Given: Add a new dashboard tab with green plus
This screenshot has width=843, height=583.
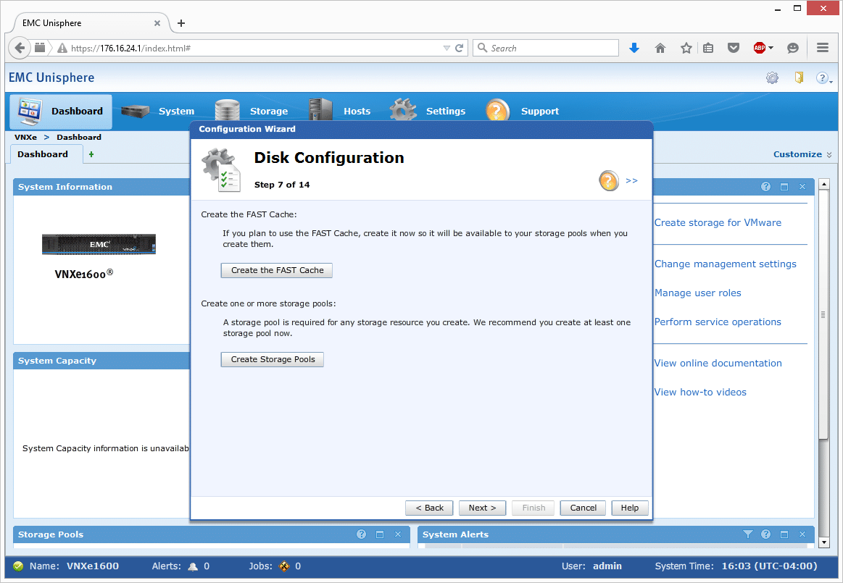Looking at the screenshot, I should click(x=91, y=155).
